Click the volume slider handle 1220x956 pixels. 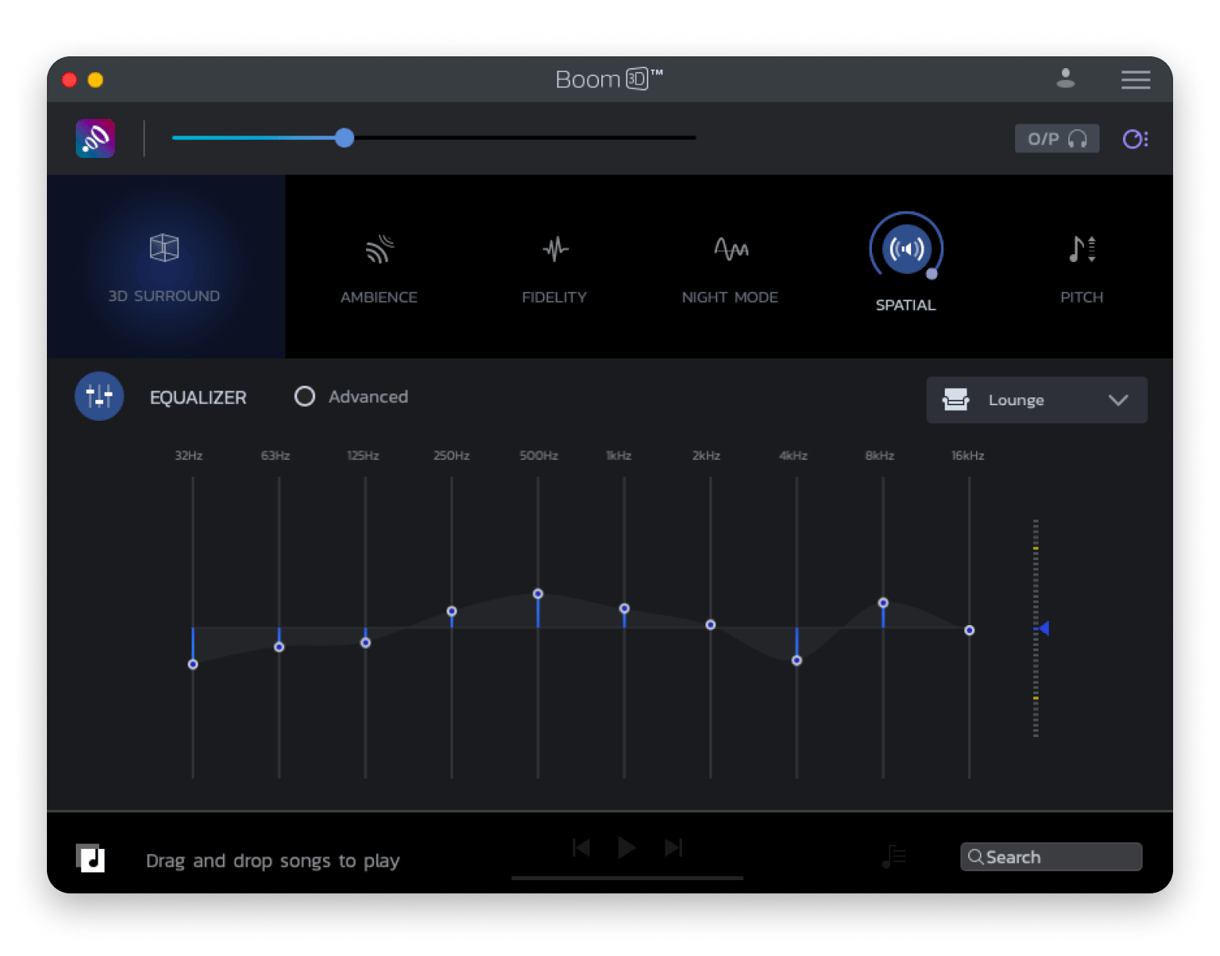coord(344,138)
